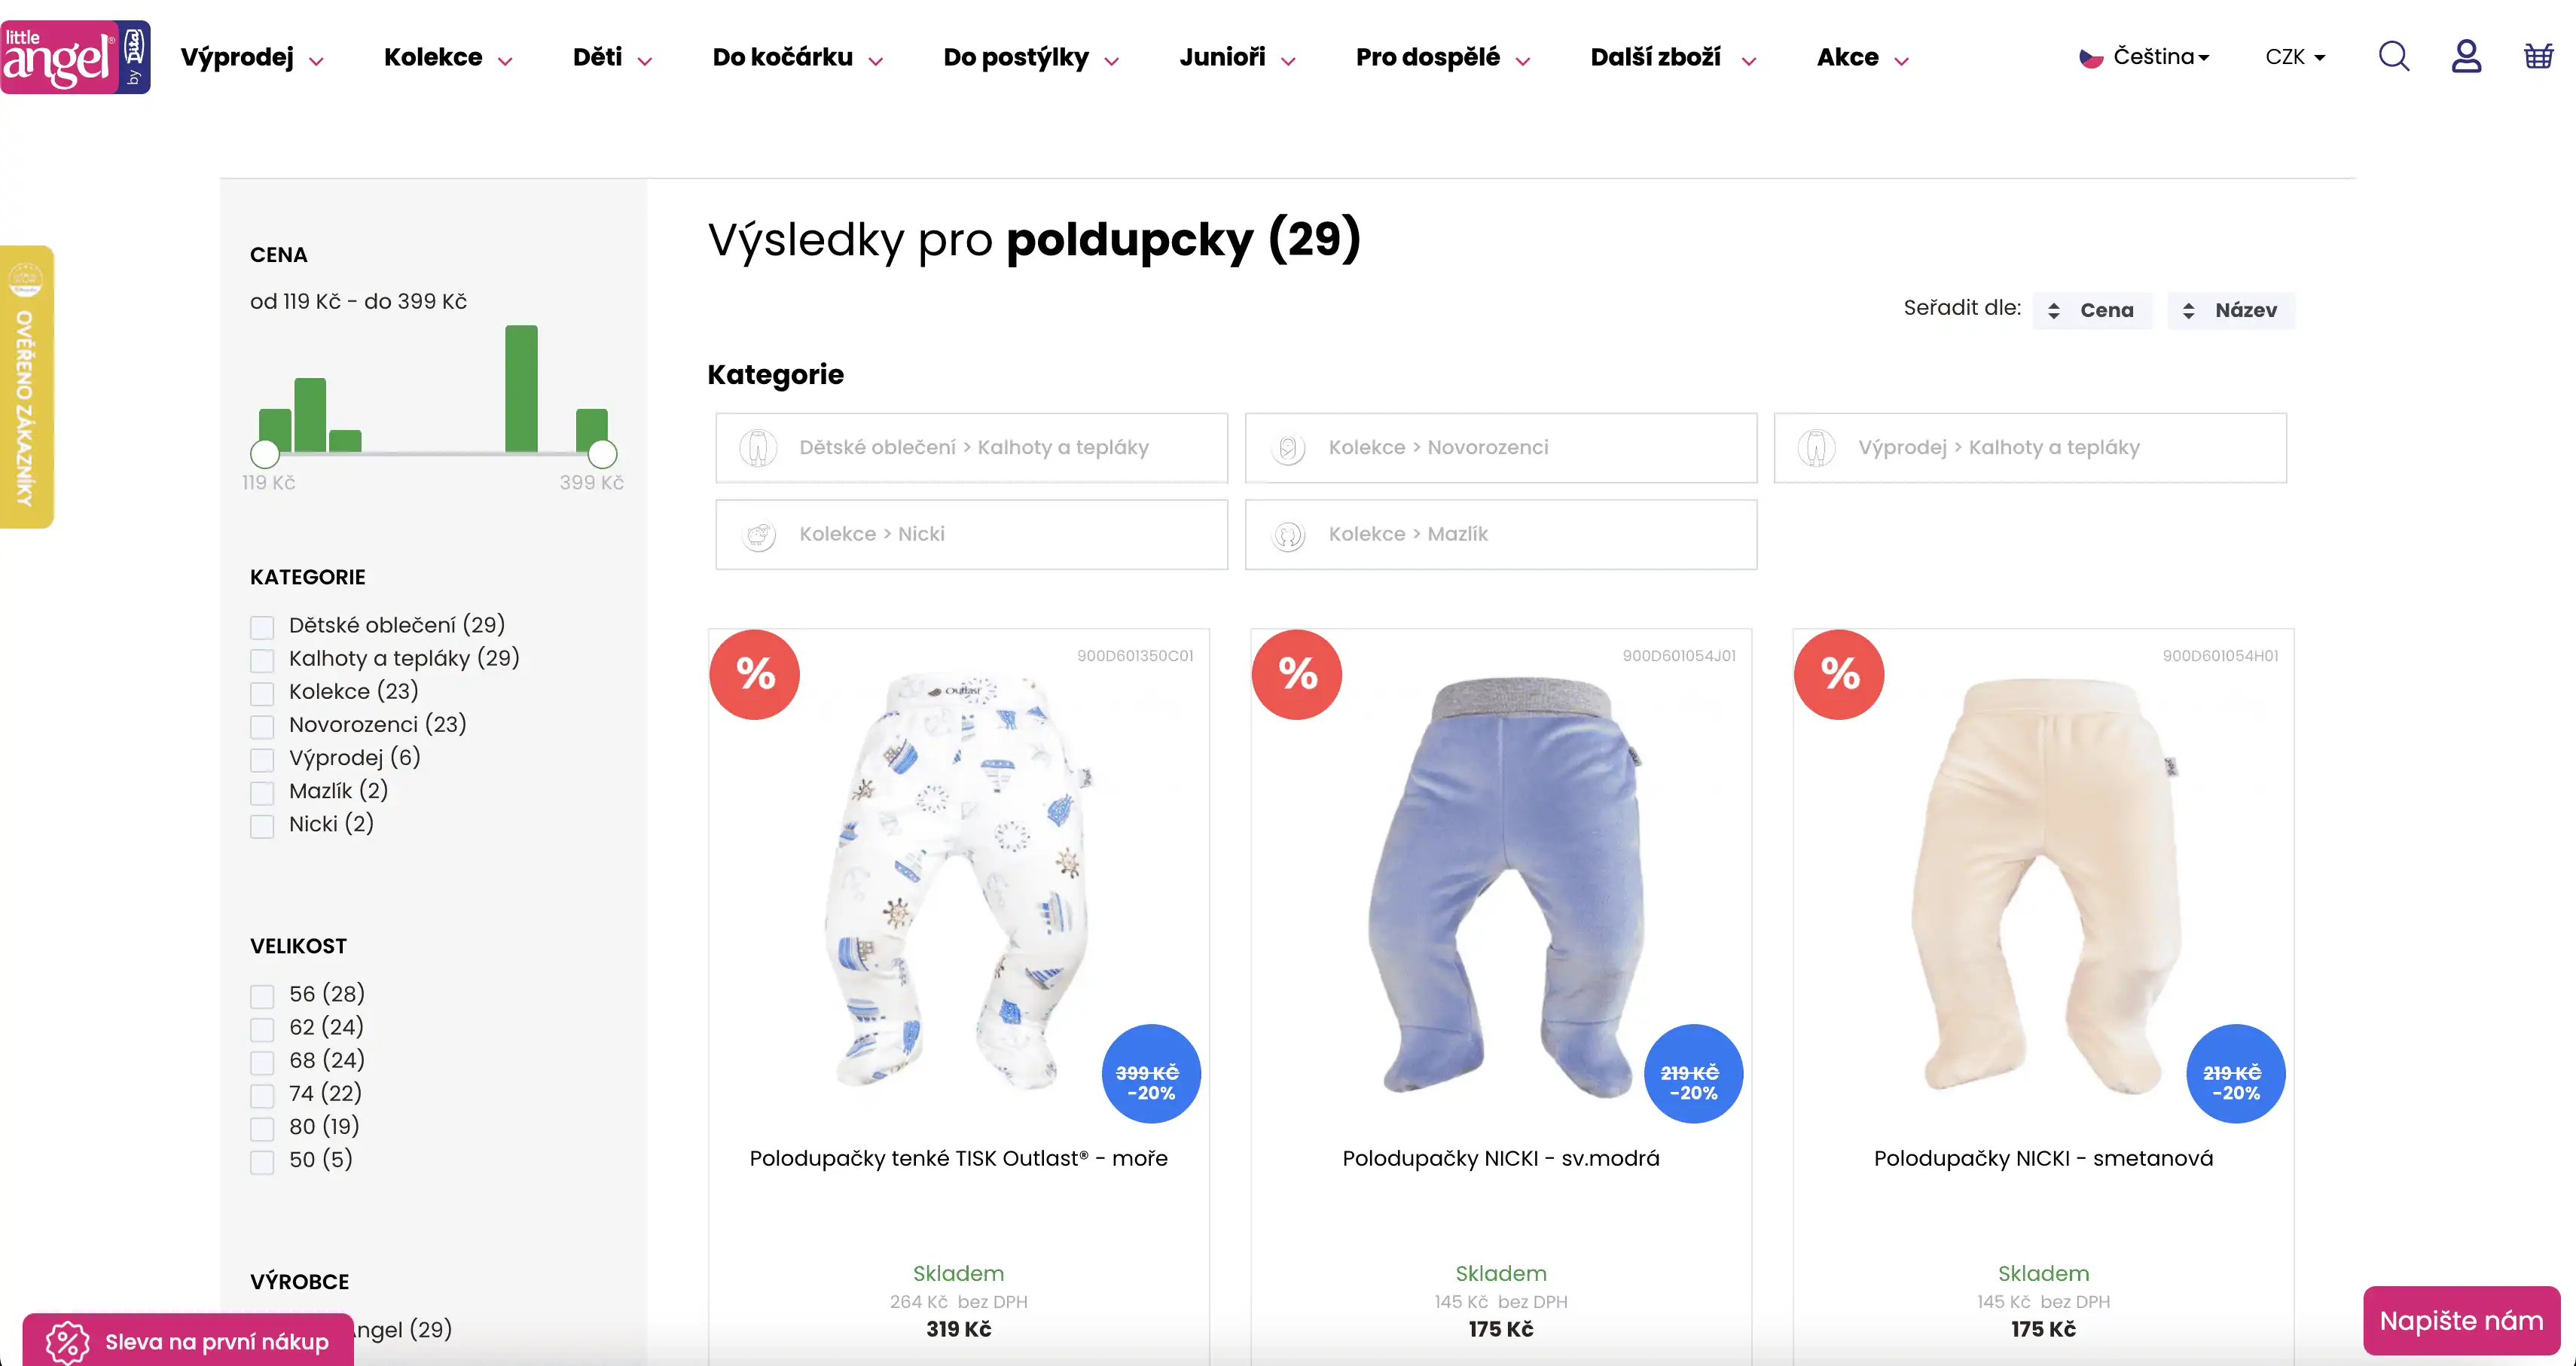This screenshot has height=1366, width=2576.
Task: Enable the Mazlík (2) filter checkbox
Action: tap(262, 792)
